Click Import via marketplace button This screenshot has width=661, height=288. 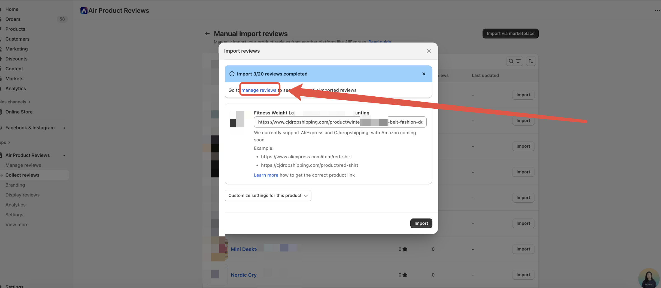[510, 34]
